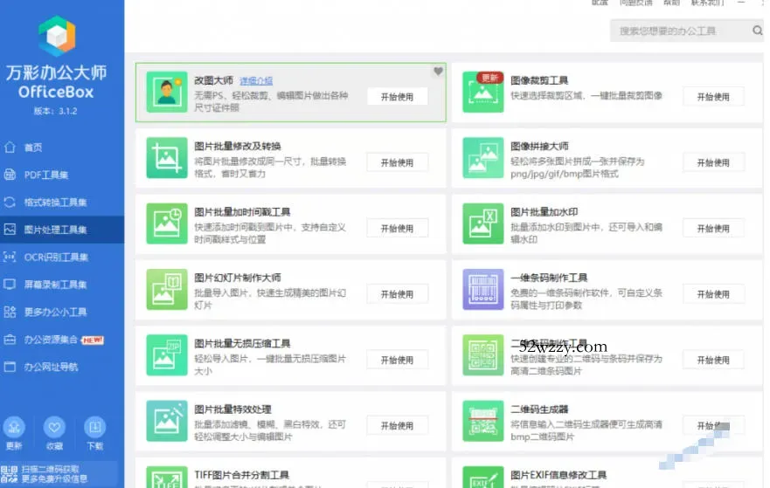Viewport: 770px width, 488px height.
Task: Click the 图像裁剪工具 title
Action: [539, 80]
